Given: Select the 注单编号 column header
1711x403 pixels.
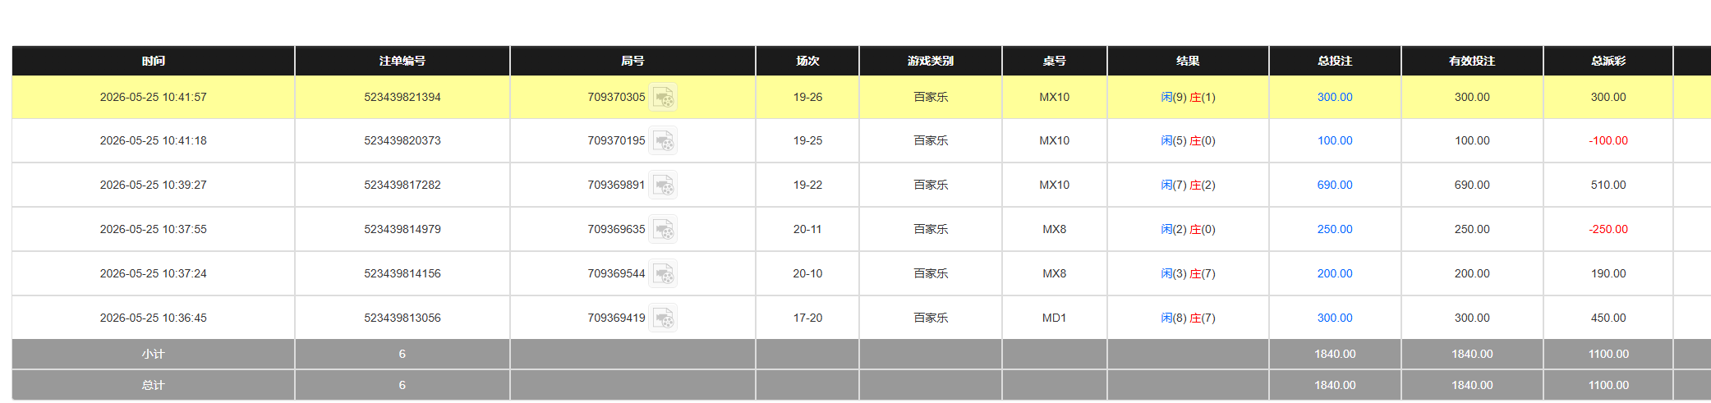Looking at the screenshot, I should (402, 61).
